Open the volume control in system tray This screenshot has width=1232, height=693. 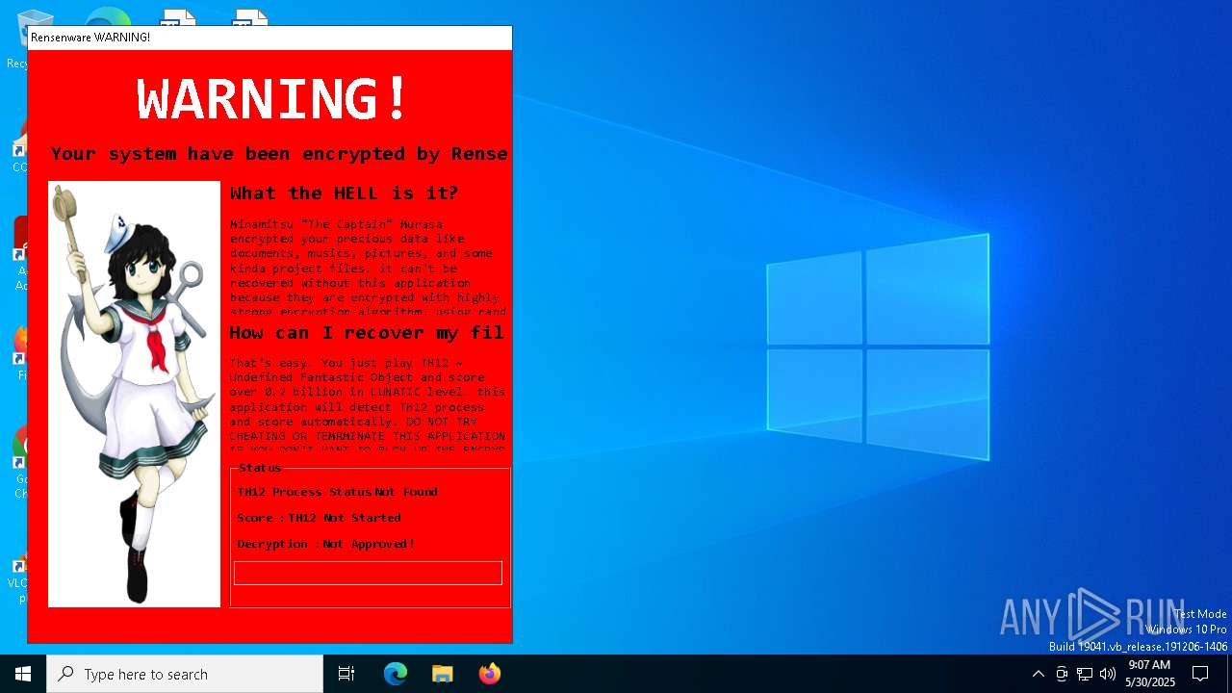[x=1108, y=674]
